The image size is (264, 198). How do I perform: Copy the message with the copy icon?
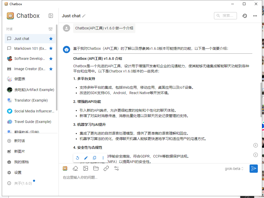[95, 158]
